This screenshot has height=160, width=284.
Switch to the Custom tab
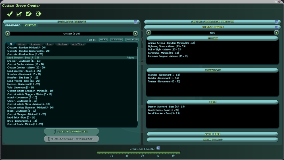coord(31,25)
